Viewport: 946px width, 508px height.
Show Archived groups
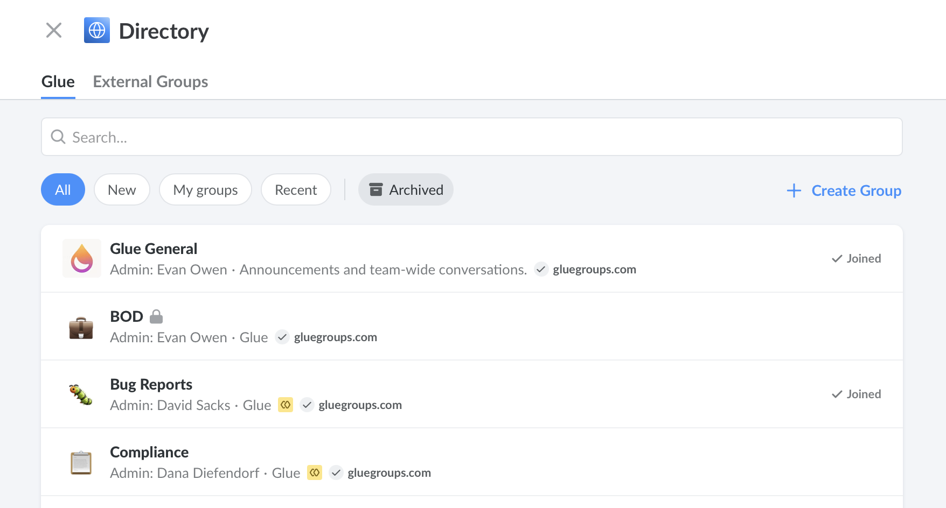406,190
